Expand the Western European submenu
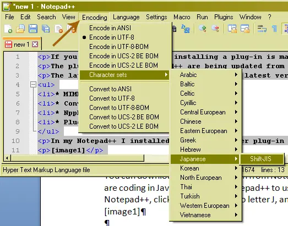 pos(205,206)
